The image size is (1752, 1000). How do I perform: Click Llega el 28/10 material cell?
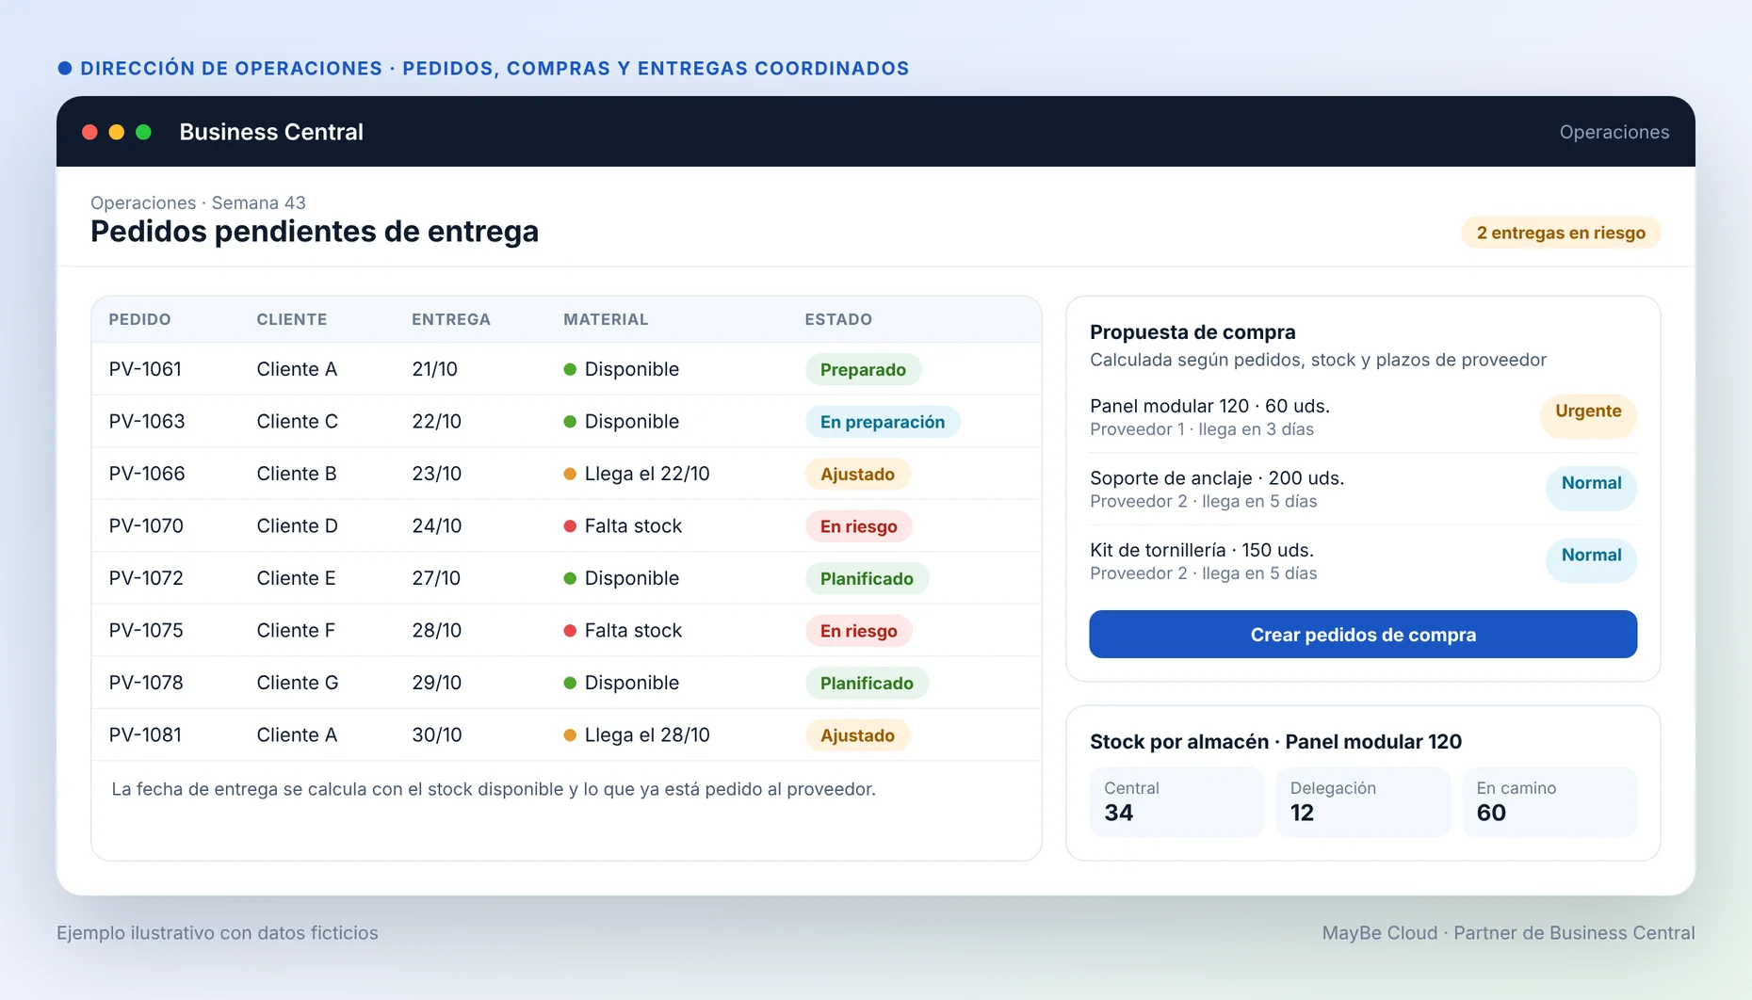click(x=637, y=734)
